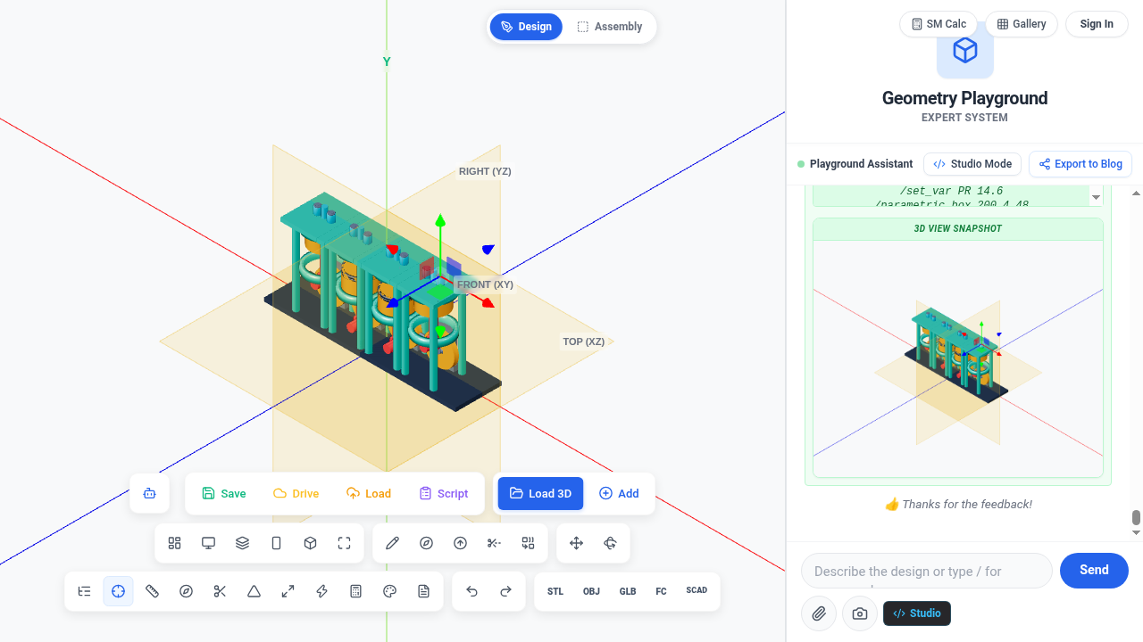Undo the last action
The width and height of the screenshot is (1143, 642).
[x=472, y=591]
